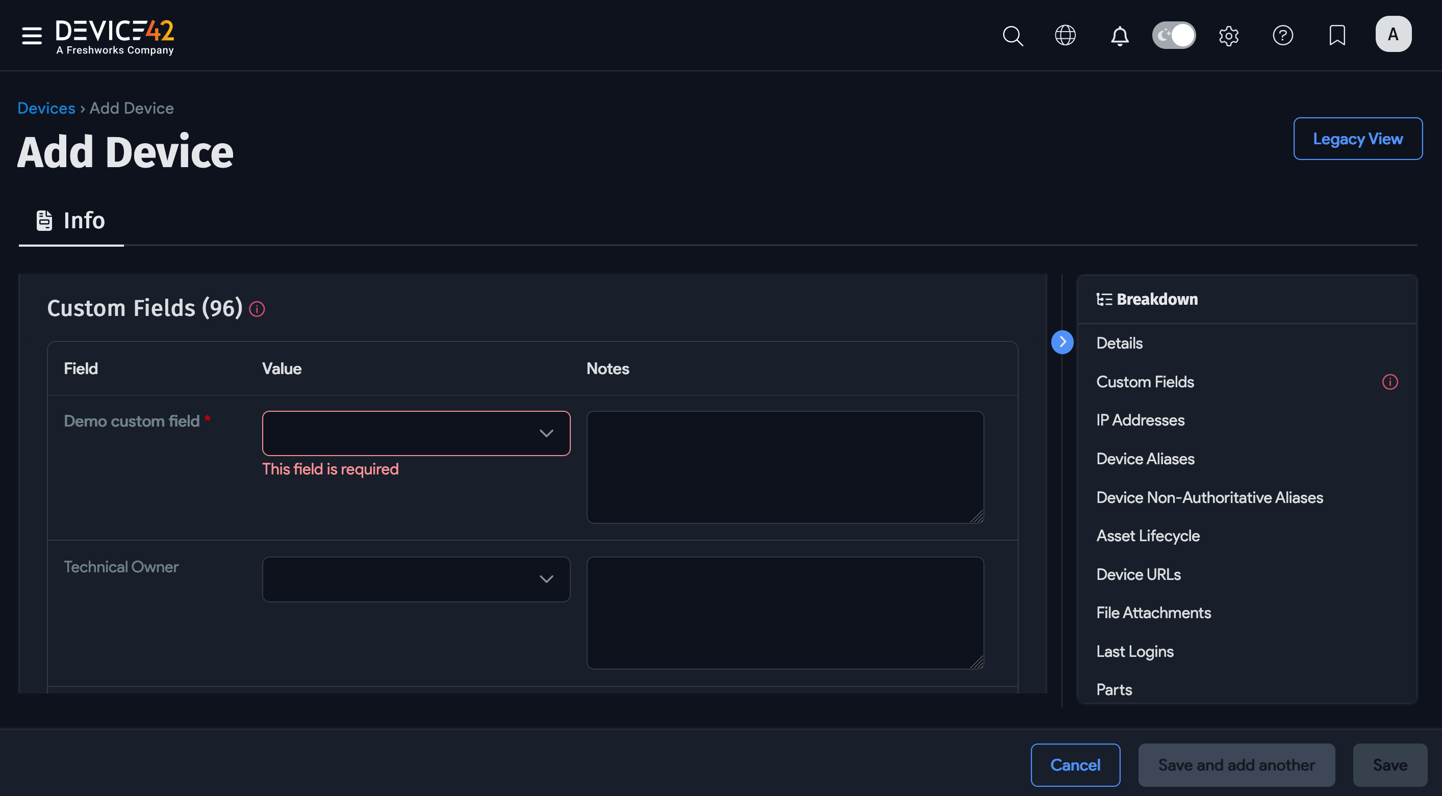Click Save and add another
Viewport: 1442px width, 796px height.
[1236, 765]
